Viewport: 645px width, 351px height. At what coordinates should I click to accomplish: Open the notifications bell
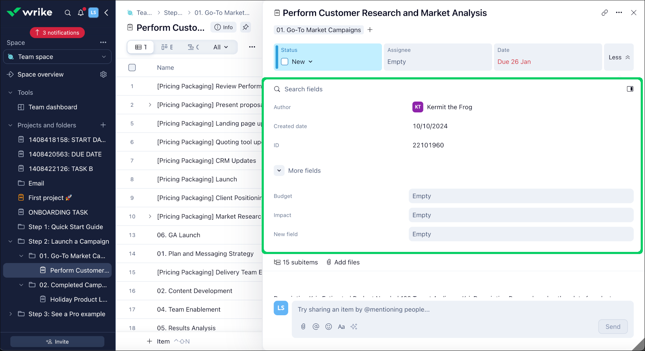tap(81, 13)
